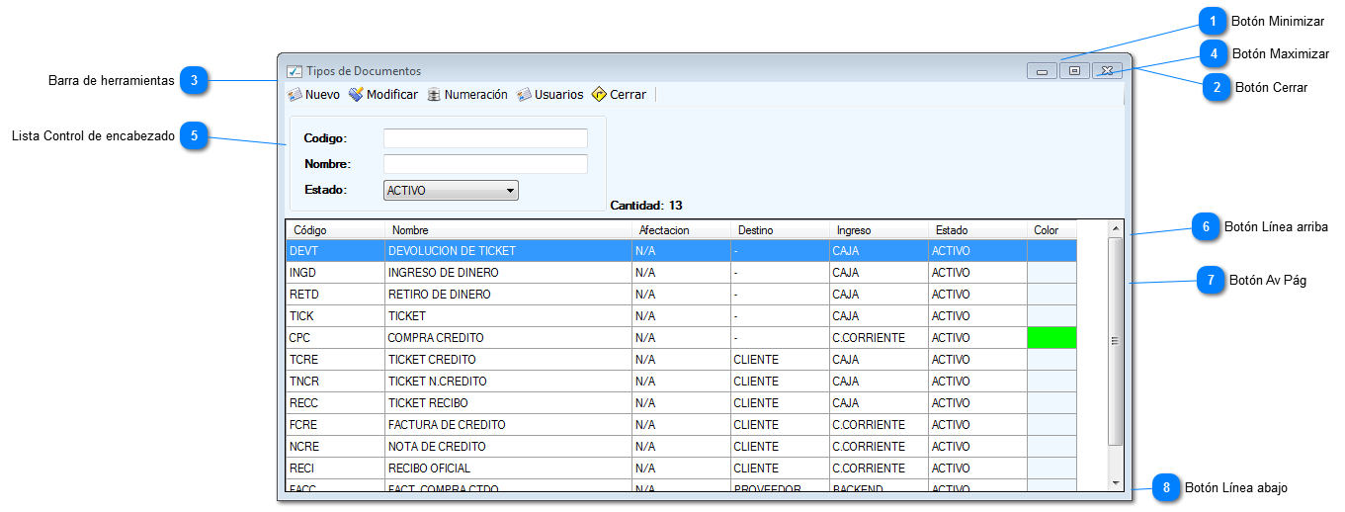Click the TNCR code cell
The image size is (1345, 512).
(x=335, y=382)
